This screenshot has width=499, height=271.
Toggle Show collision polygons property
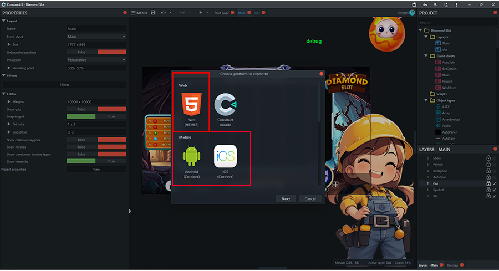click(96, 140)
